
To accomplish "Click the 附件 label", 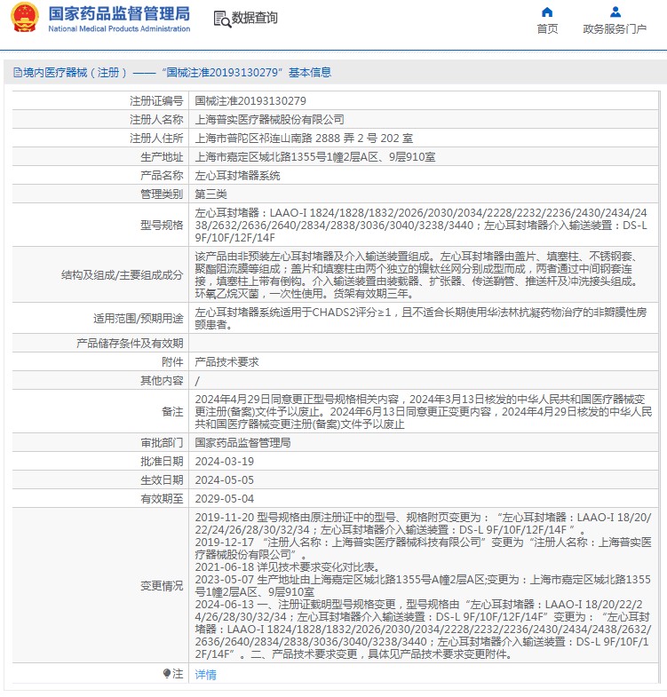I will click(172, 362).
